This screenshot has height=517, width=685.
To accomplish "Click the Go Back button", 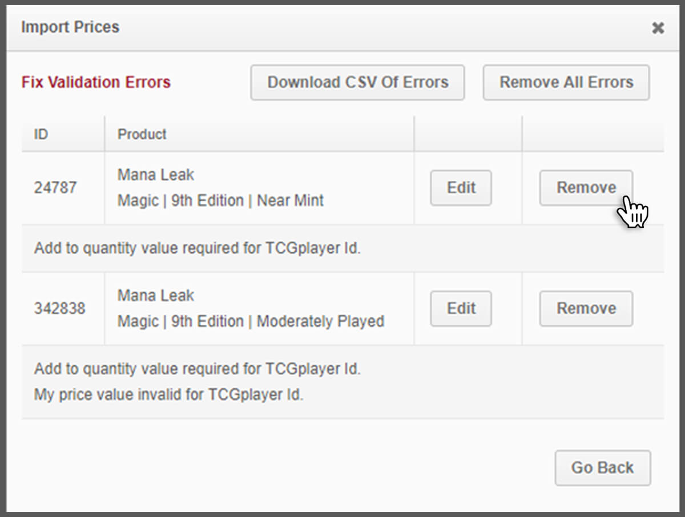I will (602, 467).
